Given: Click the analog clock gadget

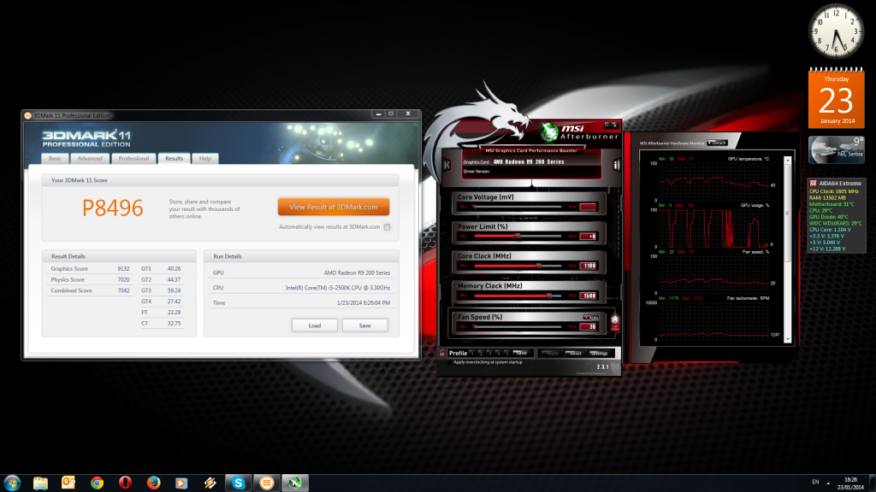Looking at the screenshot, I should click(x=836, y=32).
